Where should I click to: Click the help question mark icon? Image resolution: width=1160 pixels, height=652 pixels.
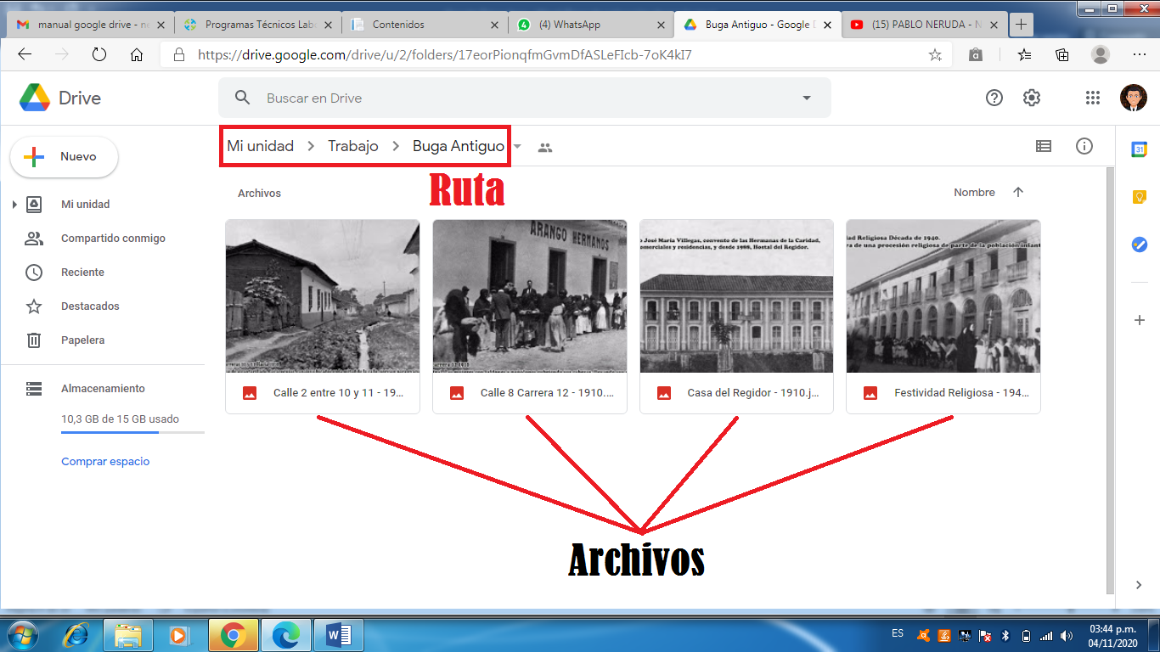click(994, 98)
